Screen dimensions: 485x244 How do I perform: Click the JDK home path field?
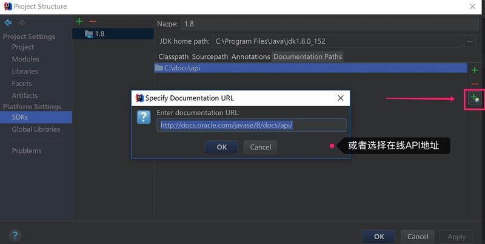[x=337, y=41]
